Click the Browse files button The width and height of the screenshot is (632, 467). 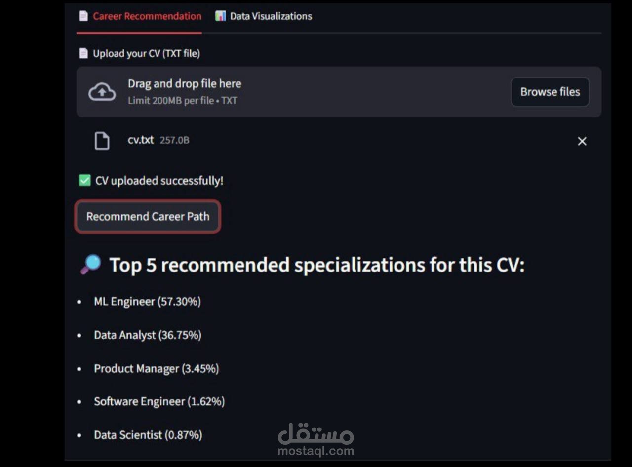coord(550,92)
